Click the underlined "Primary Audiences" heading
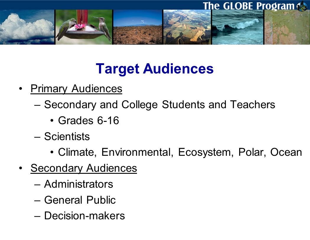This screenshot has width=310, height=240. click(x=76, y=89)
